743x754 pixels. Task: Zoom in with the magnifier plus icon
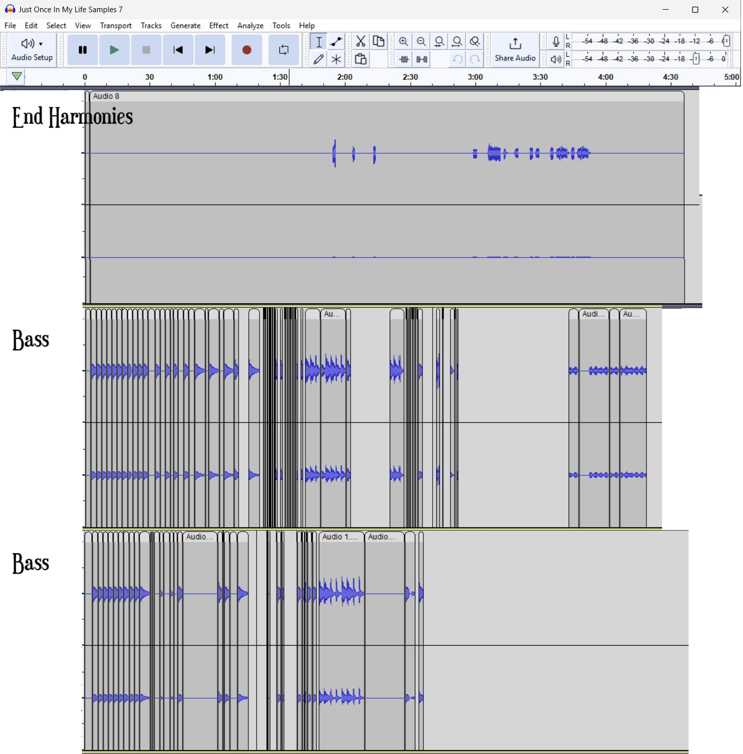[404, 41]
